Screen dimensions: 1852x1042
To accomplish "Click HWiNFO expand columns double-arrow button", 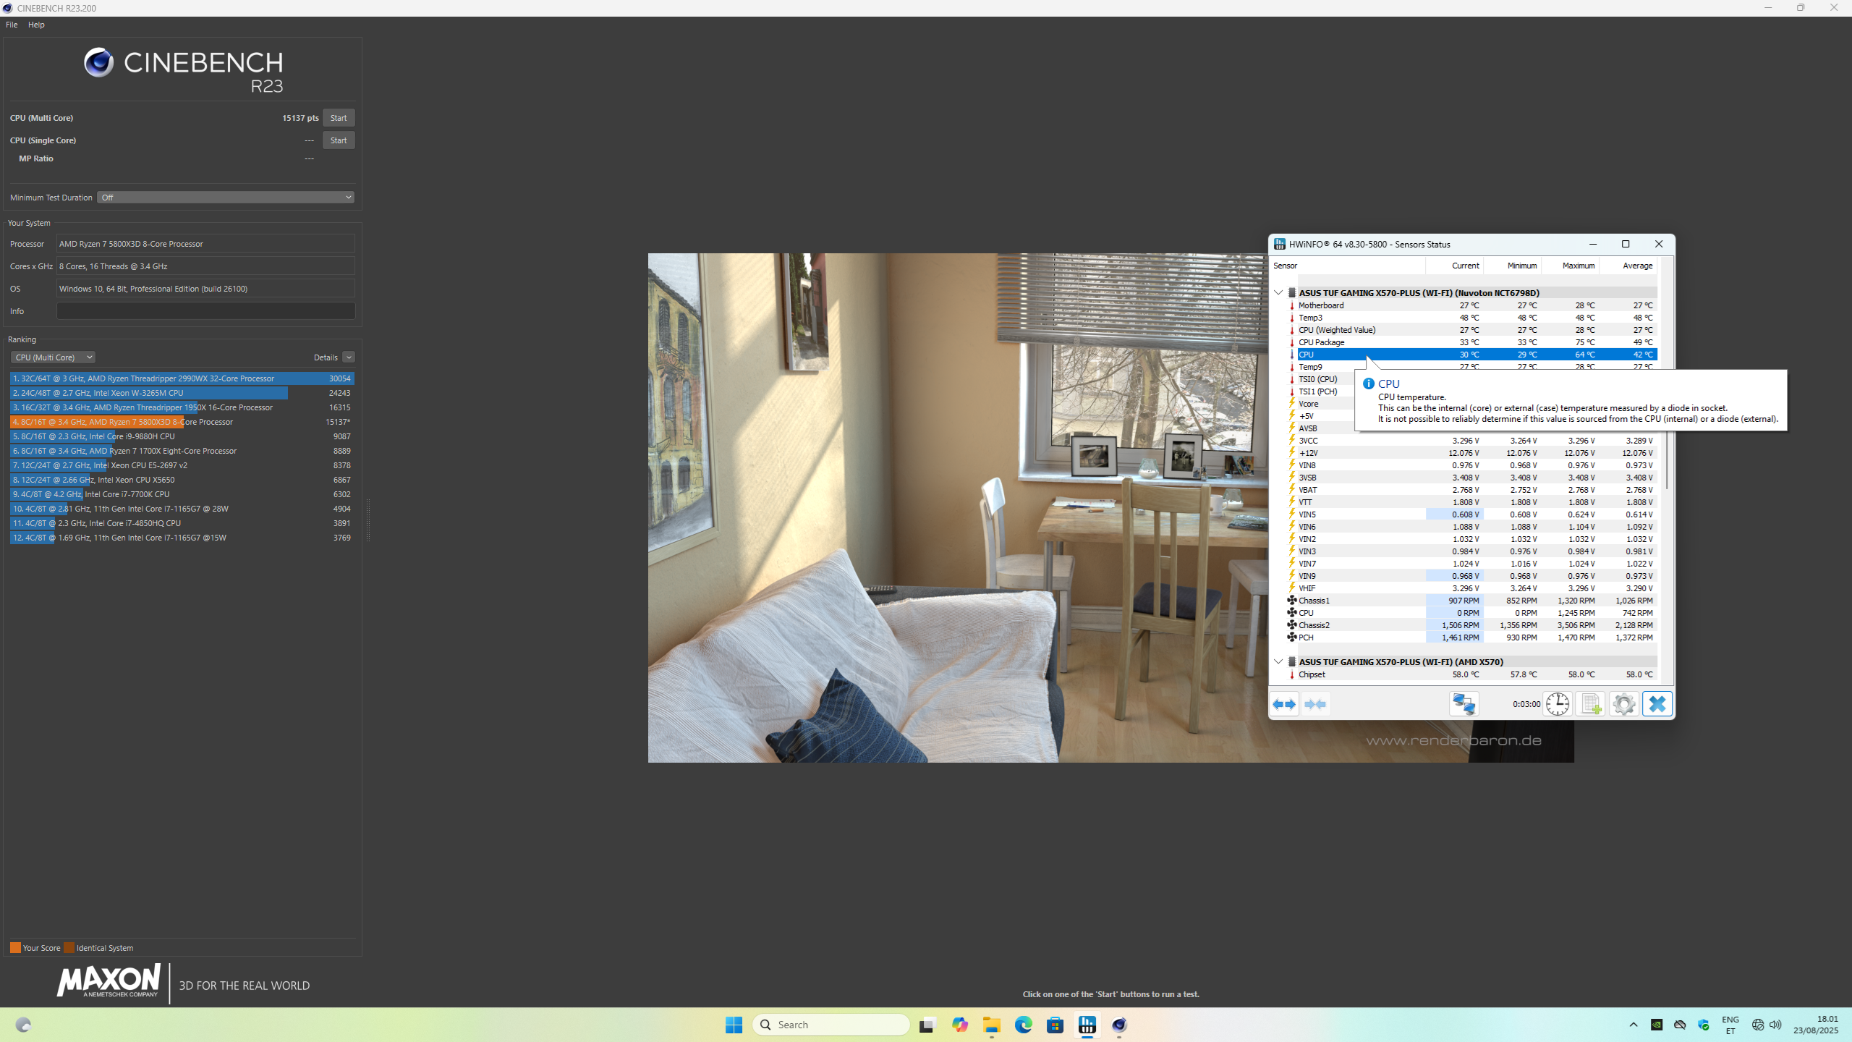I will tap(1285, 704).
